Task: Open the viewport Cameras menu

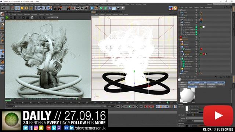Action: pos(102,15)
